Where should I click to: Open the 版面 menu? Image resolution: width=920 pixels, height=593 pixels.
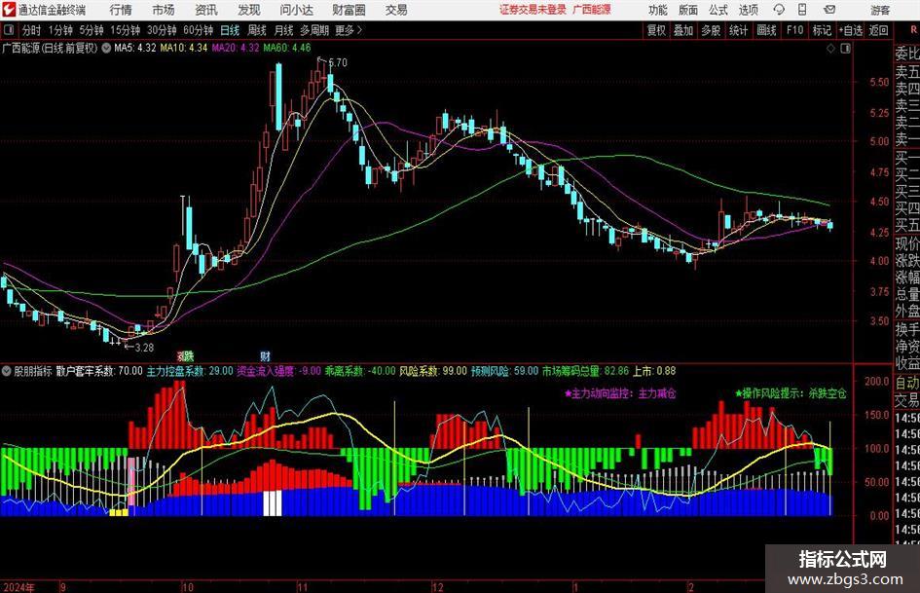pos(688,10)
